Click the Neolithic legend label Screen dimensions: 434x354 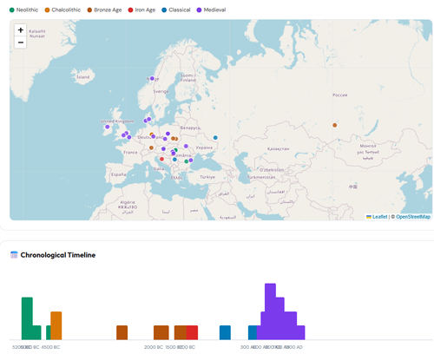pos(27,10)
